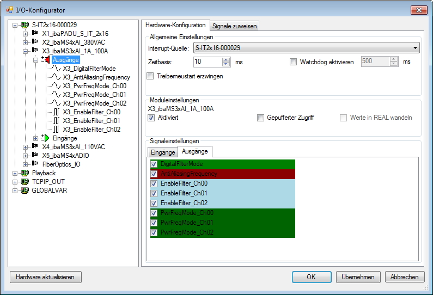Click the Abbrechen button
This screenshot has height=295, width=433.
point(405,277)
